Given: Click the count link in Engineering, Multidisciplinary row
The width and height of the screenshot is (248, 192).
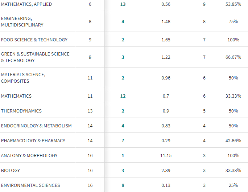Looking at the screenshot, I should click(123, 22).
